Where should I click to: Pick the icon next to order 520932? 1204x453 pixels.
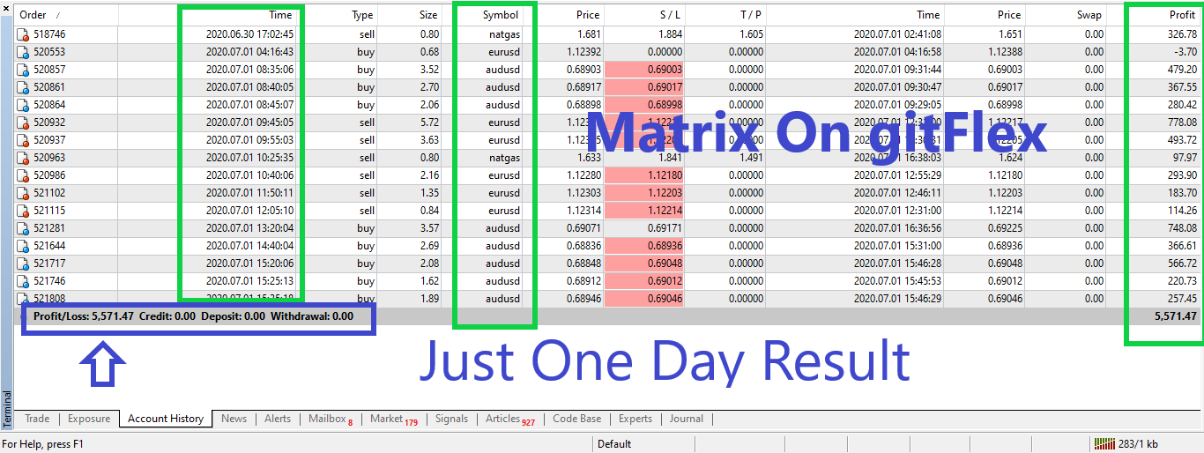pyautogui.click(x=23, y=123)
